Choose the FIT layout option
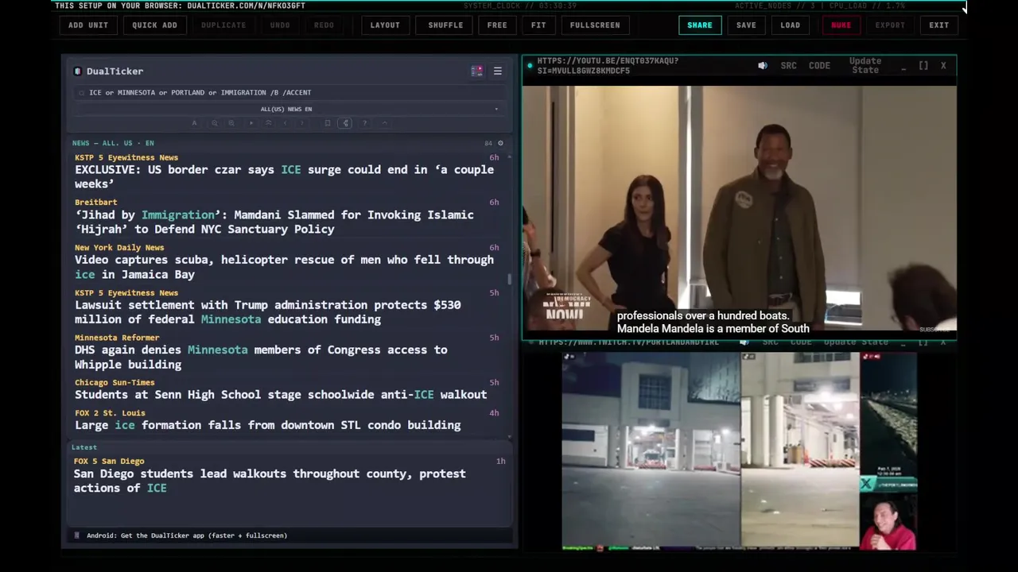The image size is (1018, 572). click(538, 25)
